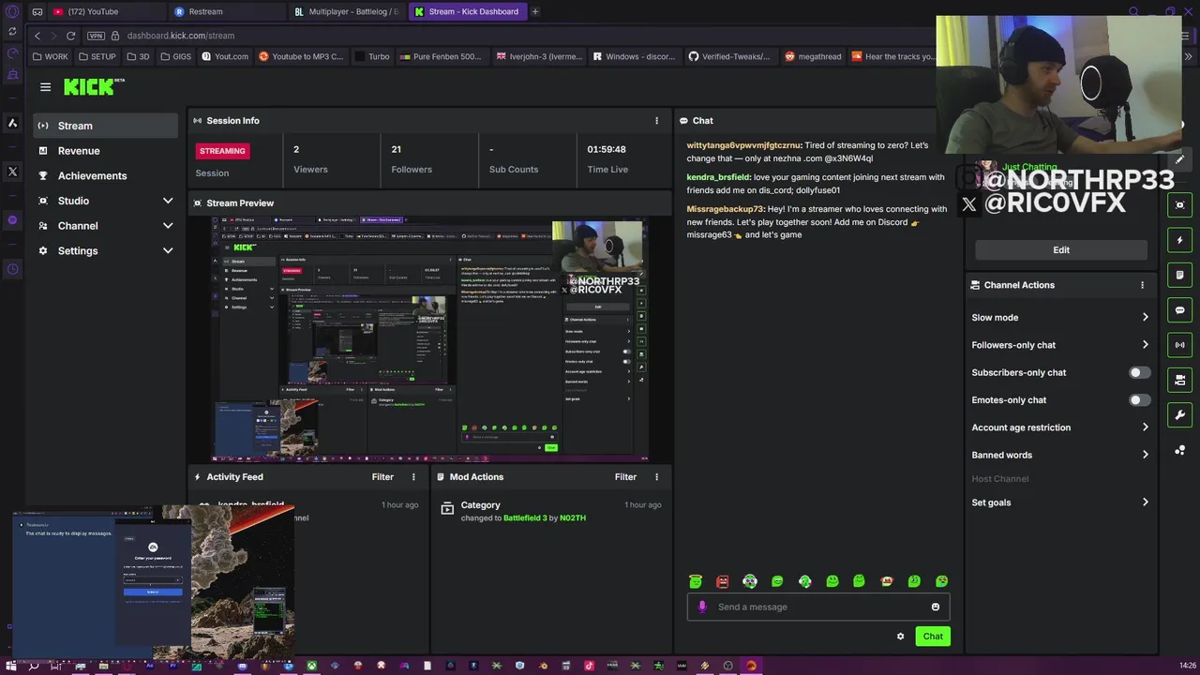
Task: Click the purple microphone icon in chat box
Action: coord(702,607)
